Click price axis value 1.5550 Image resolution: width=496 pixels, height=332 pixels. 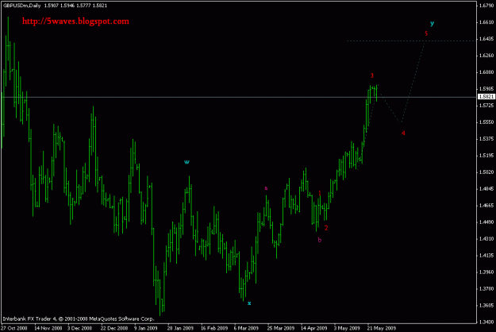(x=486, y=122)
